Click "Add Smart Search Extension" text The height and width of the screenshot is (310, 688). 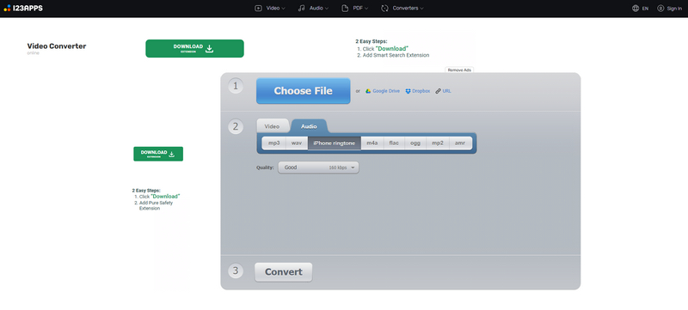click(396, 55)
